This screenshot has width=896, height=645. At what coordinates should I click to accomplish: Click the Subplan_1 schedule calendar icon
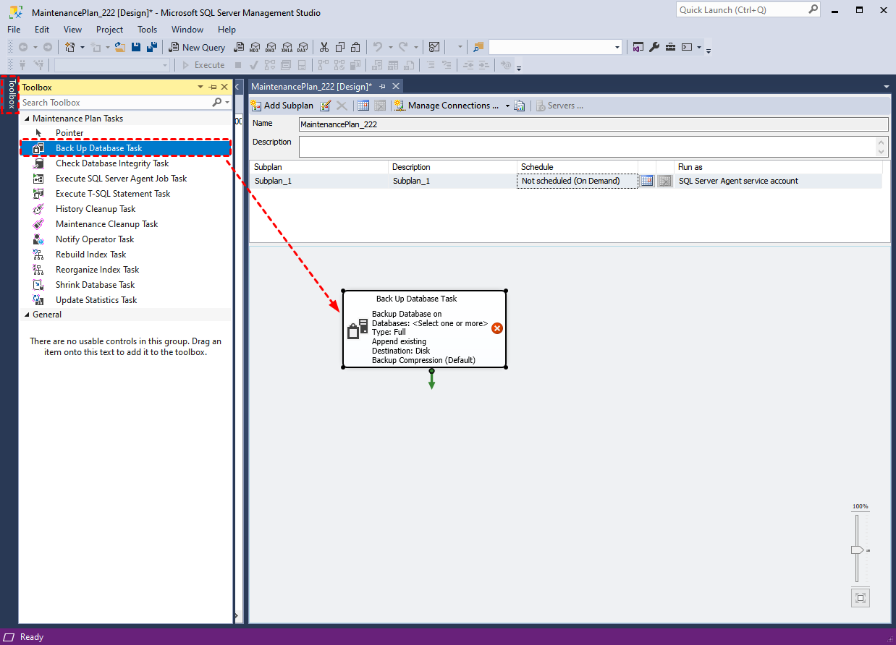647,181
